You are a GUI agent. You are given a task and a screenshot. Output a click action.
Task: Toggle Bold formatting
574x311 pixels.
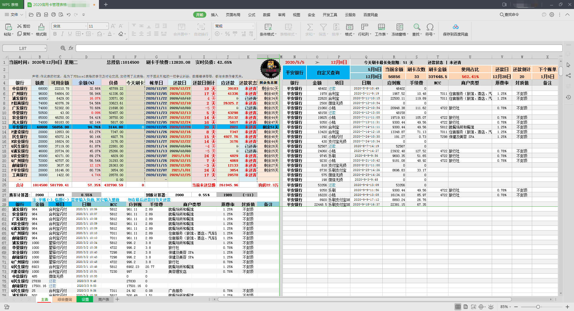55,34
